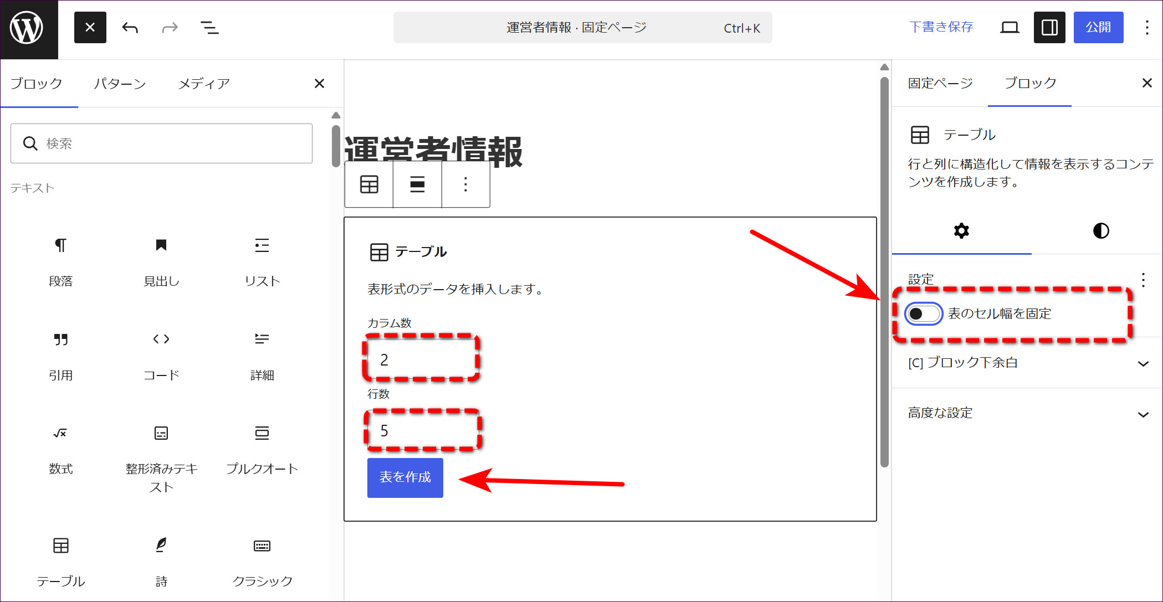Insert a プルクオート pullquote block

coord(262,450)
